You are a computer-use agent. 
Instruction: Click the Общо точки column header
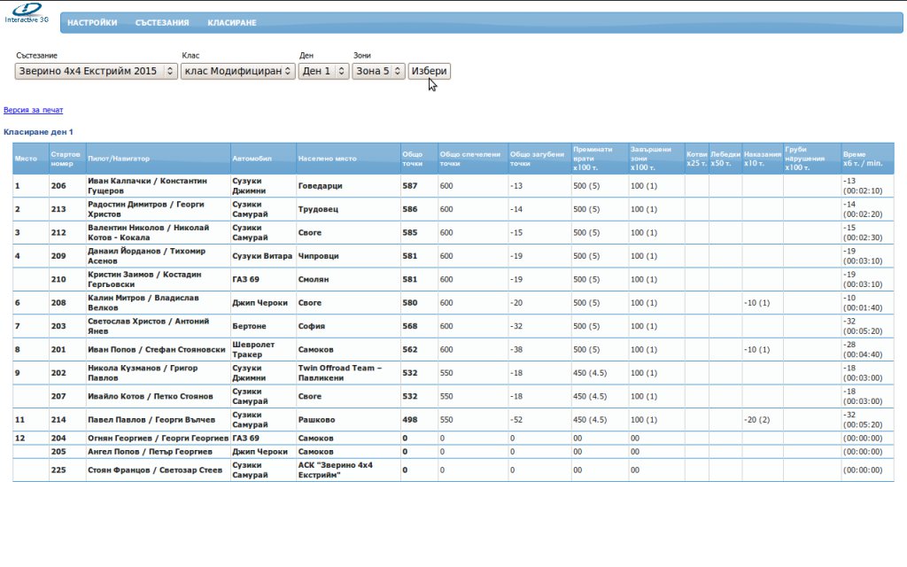pyautogui.click(x=413, y=159)
